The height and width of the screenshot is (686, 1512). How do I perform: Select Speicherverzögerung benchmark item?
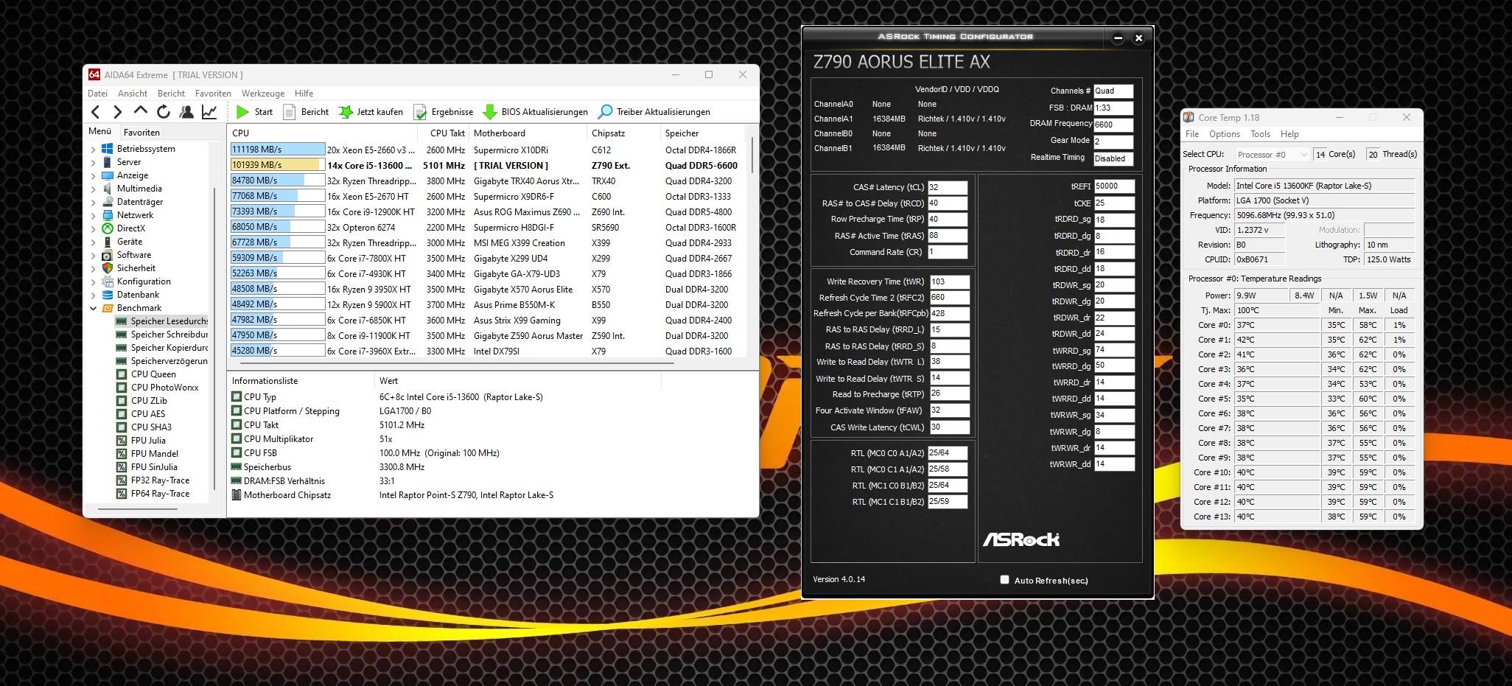coord(161,361)
